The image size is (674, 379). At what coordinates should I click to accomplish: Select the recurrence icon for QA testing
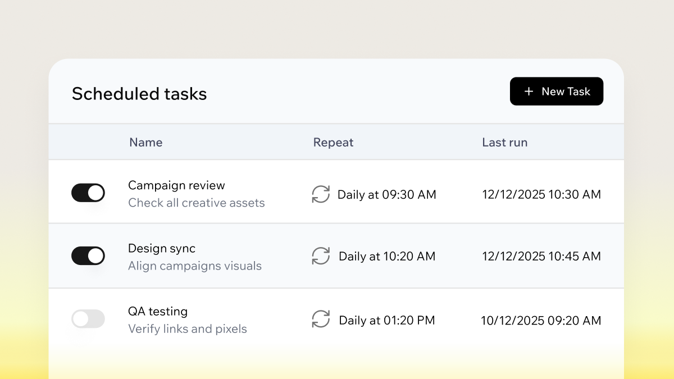coord(321,319)
